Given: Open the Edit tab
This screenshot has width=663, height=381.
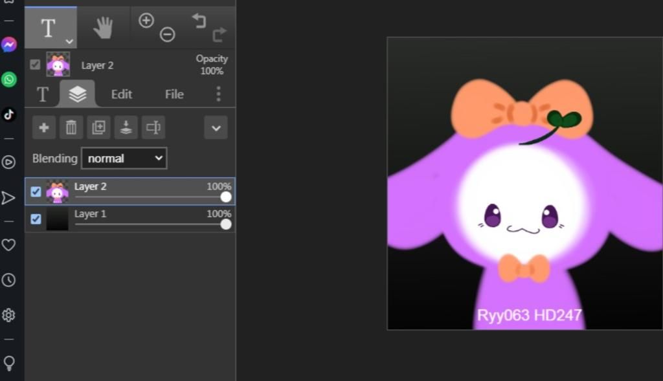Looking at the screenshot, I should click(121, 94).
